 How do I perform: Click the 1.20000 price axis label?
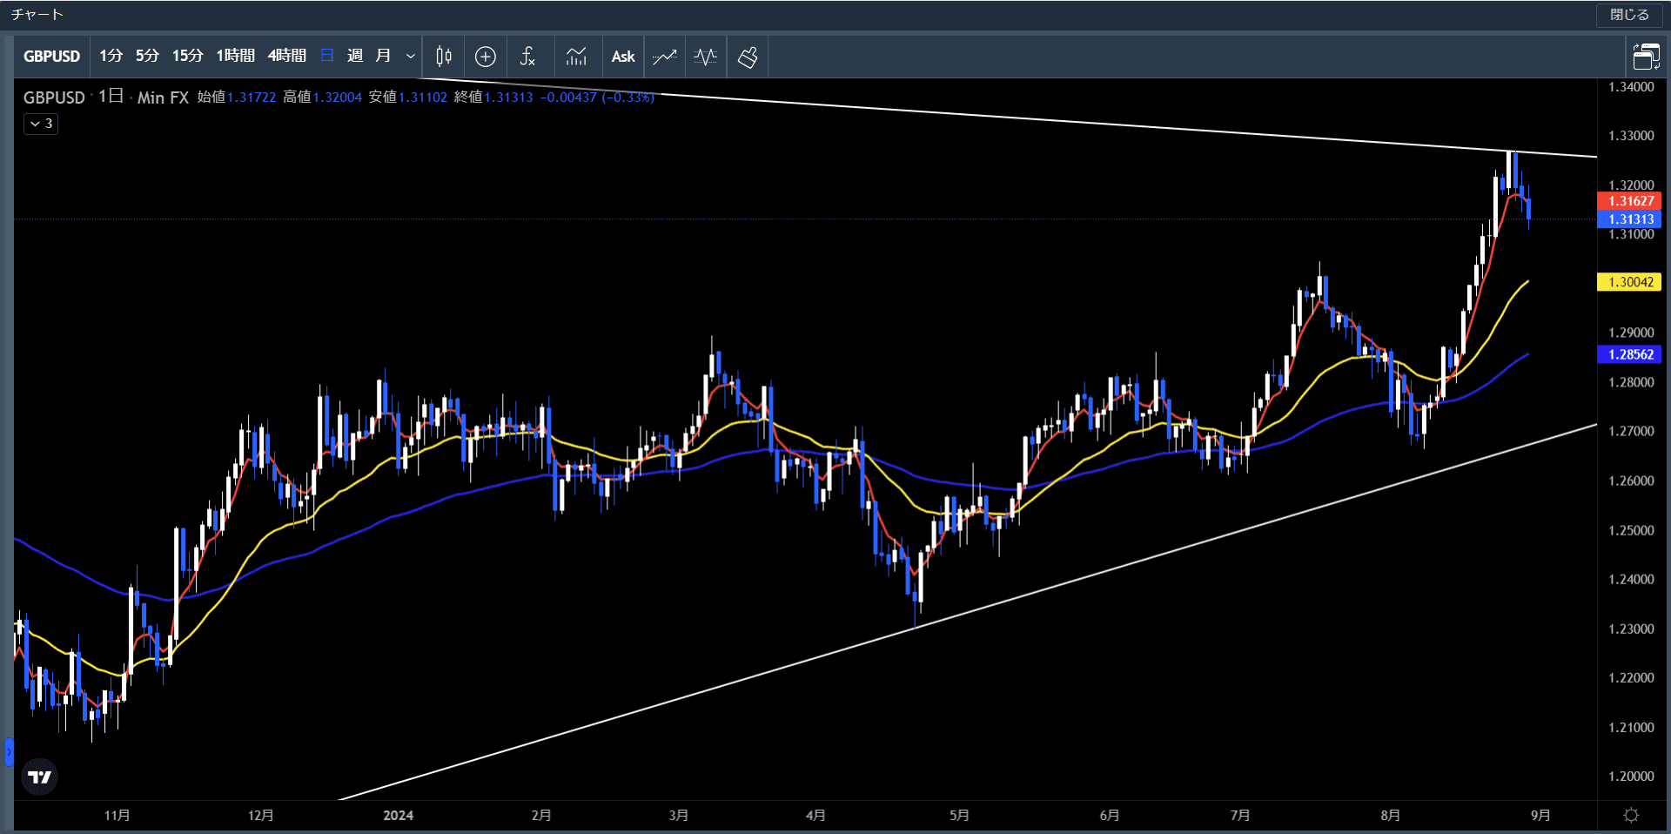pos(1631,777)
